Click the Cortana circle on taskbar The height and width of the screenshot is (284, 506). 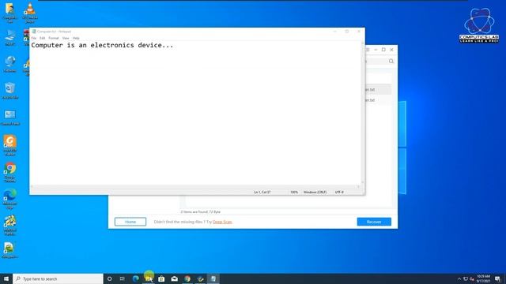[x=110, y=278]
